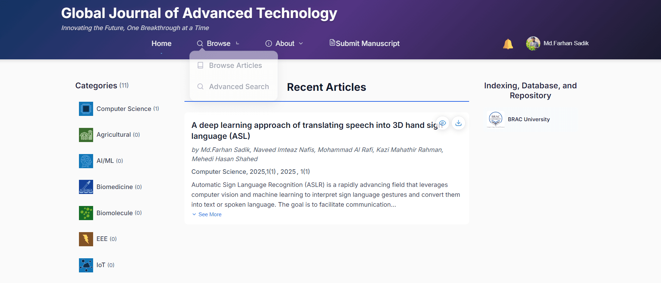Open the Md.Farhan Sadik profile avatar

pos(533,43)
